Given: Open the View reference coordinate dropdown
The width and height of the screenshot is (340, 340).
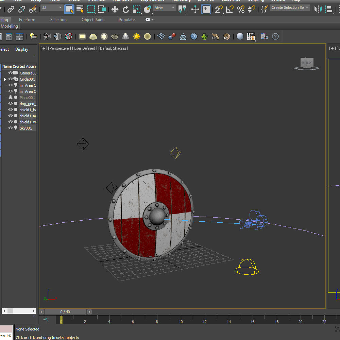Looking at the screenshot, I should coord(165,8).
